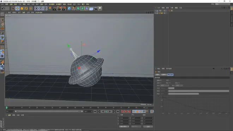Select highlighted third tab in attributes
The image size is (233, 131).
170,75
